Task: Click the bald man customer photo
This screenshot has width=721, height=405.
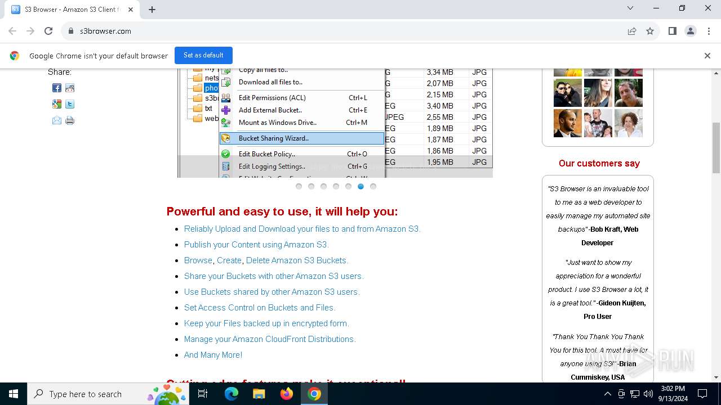Action: [568, 123]
